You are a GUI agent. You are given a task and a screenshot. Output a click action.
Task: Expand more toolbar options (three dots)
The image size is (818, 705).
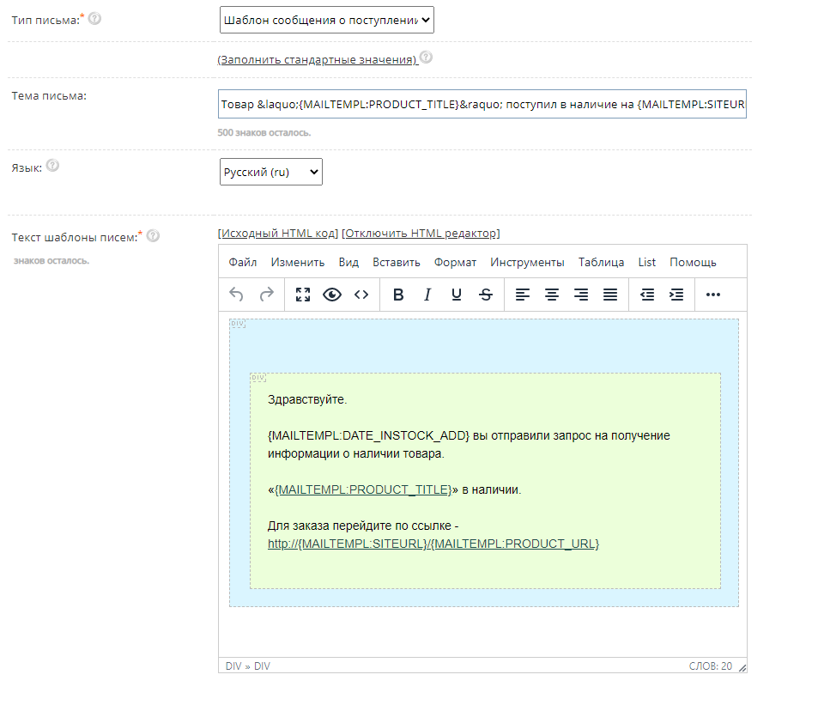tap(712, 295)
